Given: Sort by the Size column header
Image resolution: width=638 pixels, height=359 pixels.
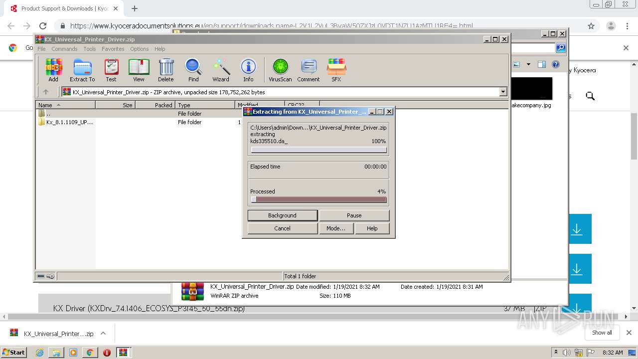Looking at the screenshot, I should pyautogui.click(x=115, y=105).
